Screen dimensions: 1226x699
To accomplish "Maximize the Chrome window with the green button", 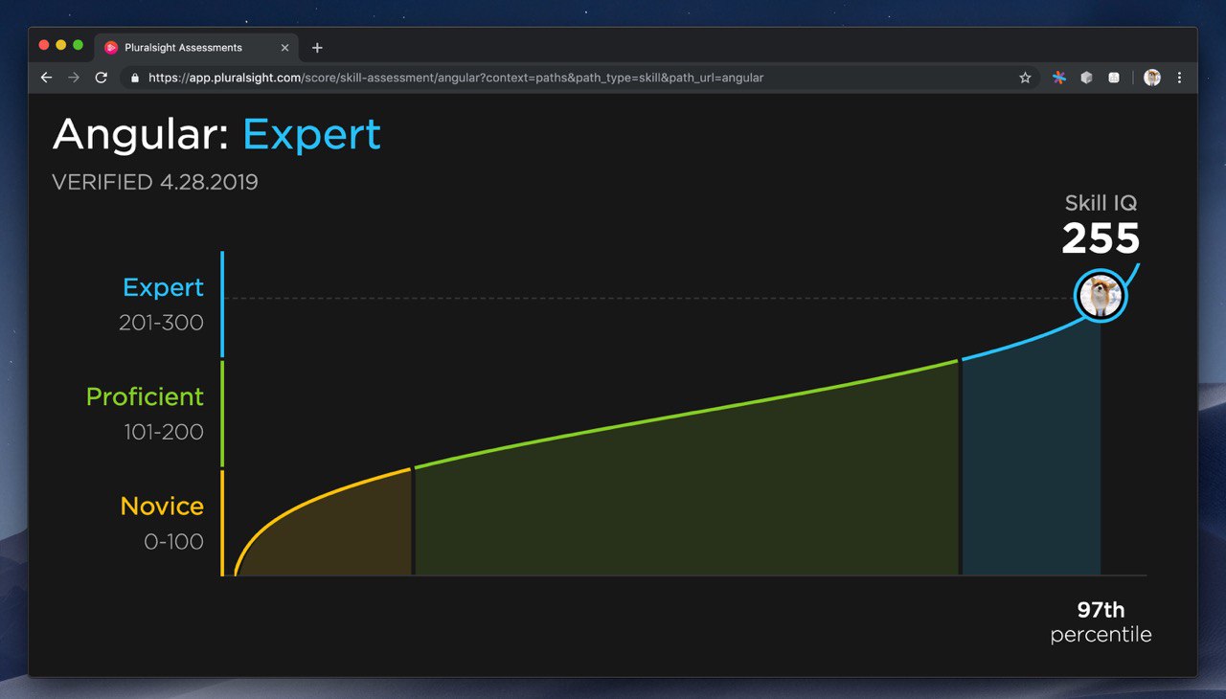I will point(79,45).
